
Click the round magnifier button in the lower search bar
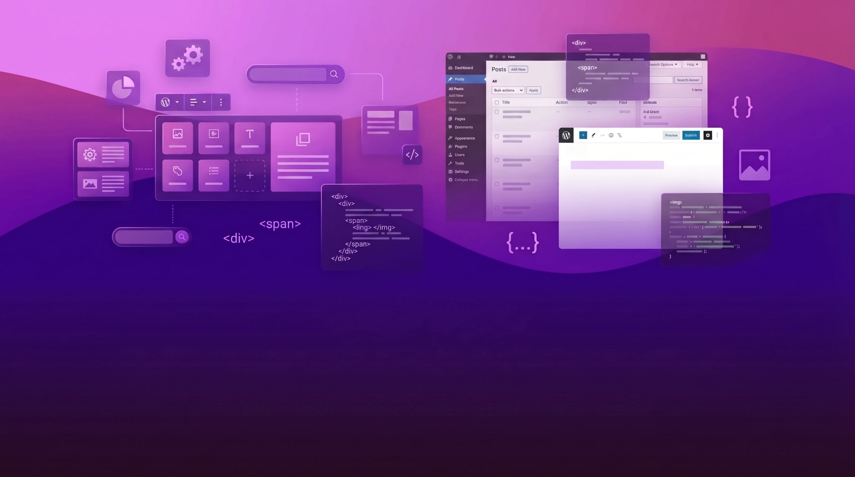click(182, 237)
